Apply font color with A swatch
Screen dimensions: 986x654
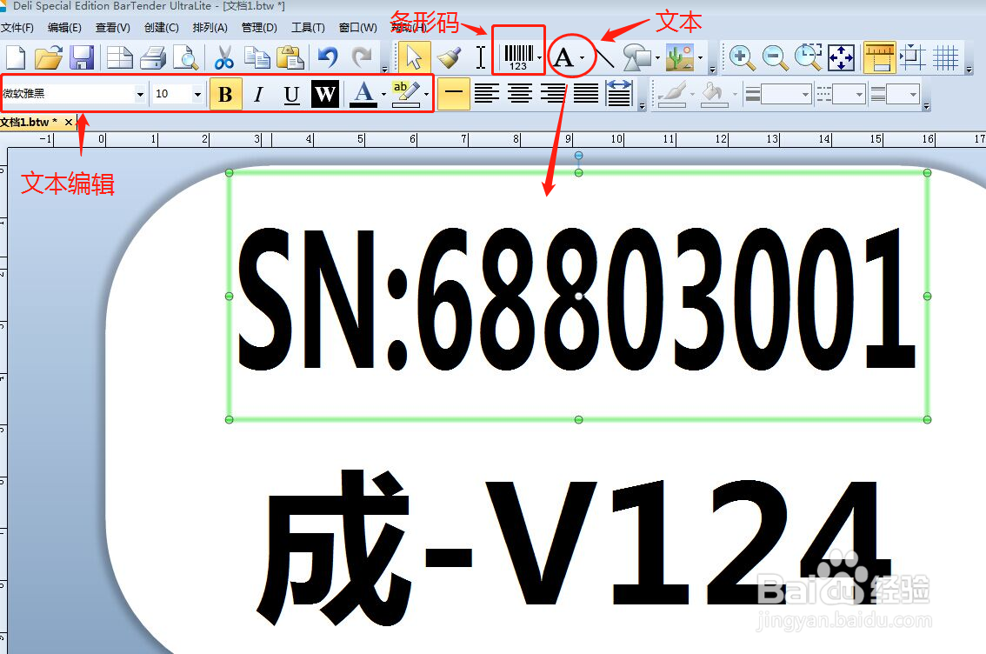point(363,94)
